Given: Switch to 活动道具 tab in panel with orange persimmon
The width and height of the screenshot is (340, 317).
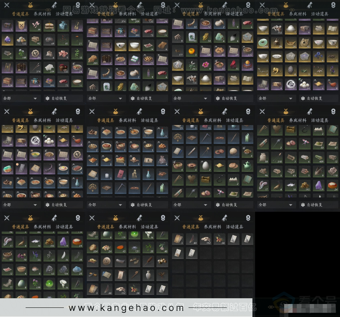Looking at the screenshot, I should coord(234,14).
